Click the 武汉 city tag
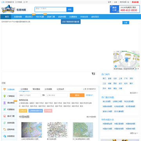This screenshot has width=141, height=141. (x=120, y=83)
